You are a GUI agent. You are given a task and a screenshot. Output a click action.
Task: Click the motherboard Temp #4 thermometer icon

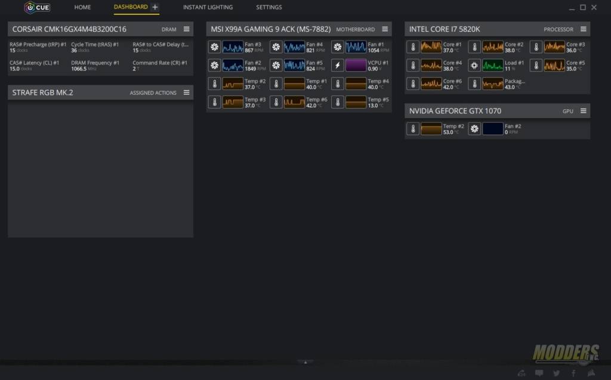click(338, 84)
